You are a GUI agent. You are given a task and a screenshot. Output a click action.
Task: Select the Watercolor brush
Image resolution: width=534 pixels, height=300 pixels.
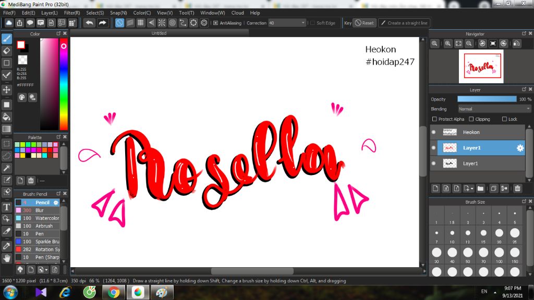[x=38, y=218]
